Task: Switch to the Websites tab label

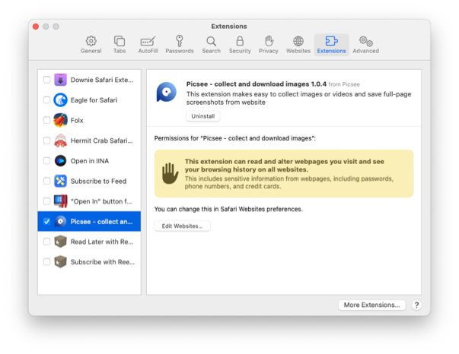Action: click(x=298, y=51)
